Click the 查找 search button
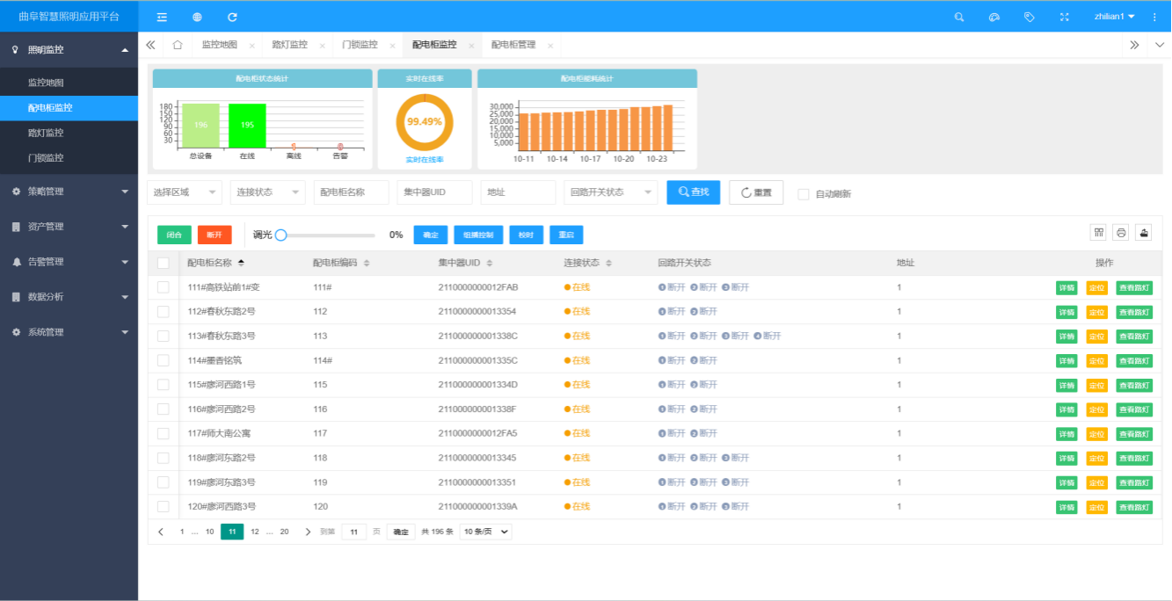This screenshot has width=1172, height=601. (x=693, y=192)
